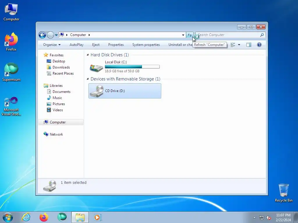The width and height of the screenshot is (298, 223).
Task: Click the Refresh "Computer" button
Action: (x=190, y=35)
